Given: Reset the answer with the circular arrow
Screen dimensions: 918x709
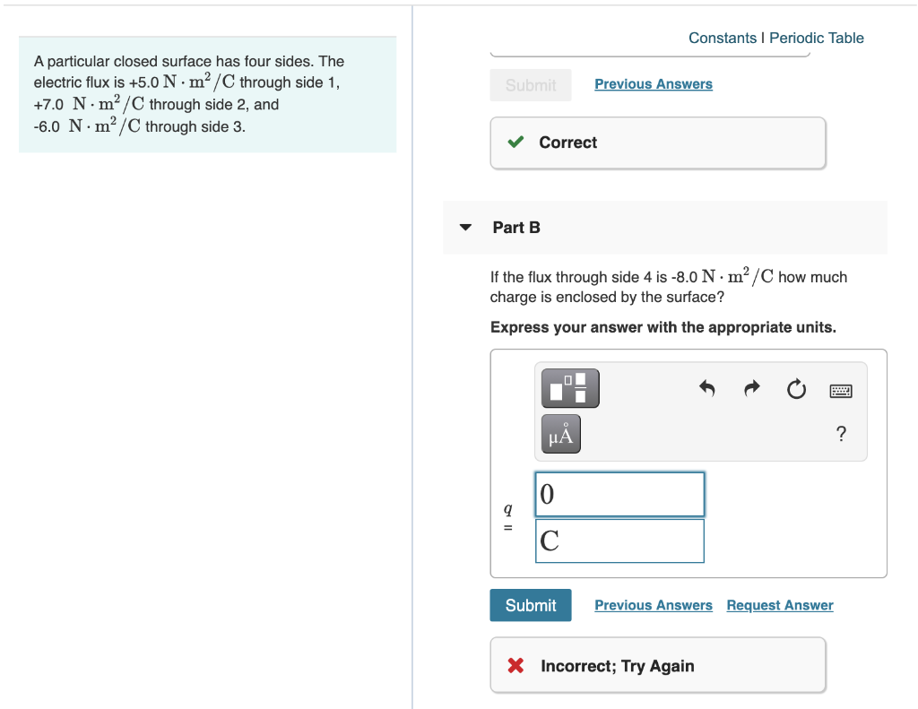Looking at the screenshot, I should tap(796, 388).
